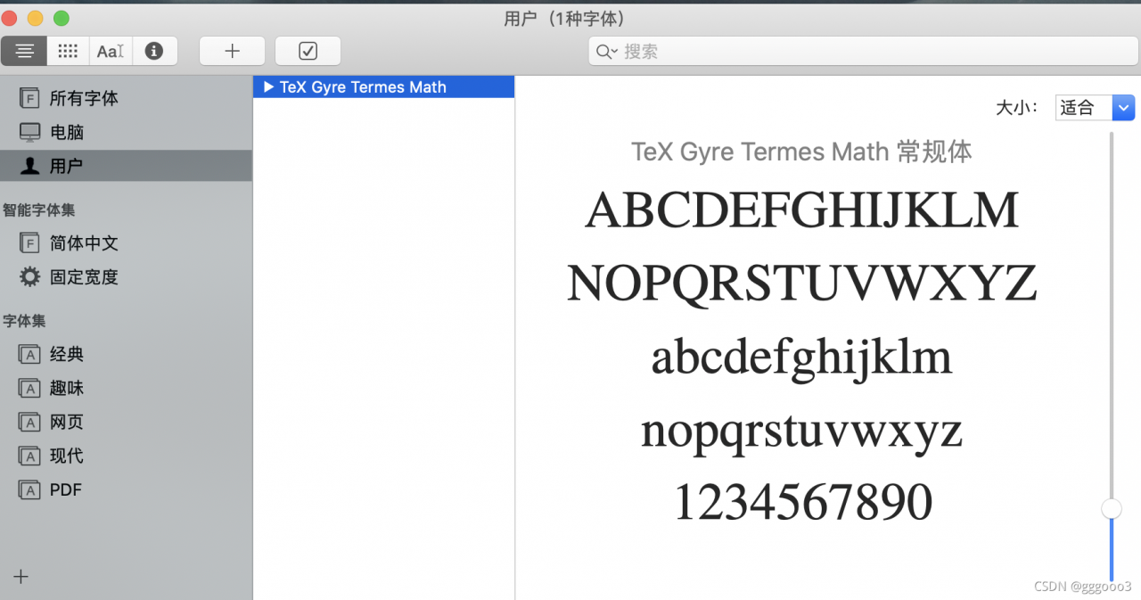Switch to character grid view

click(x=68, y=52)
